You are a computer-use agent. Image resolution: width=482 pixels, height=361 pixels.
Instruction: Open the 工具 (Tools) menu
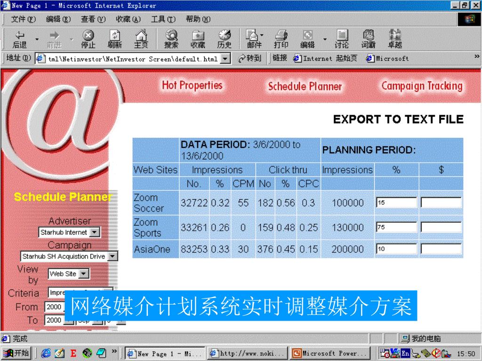pos(163,19)
